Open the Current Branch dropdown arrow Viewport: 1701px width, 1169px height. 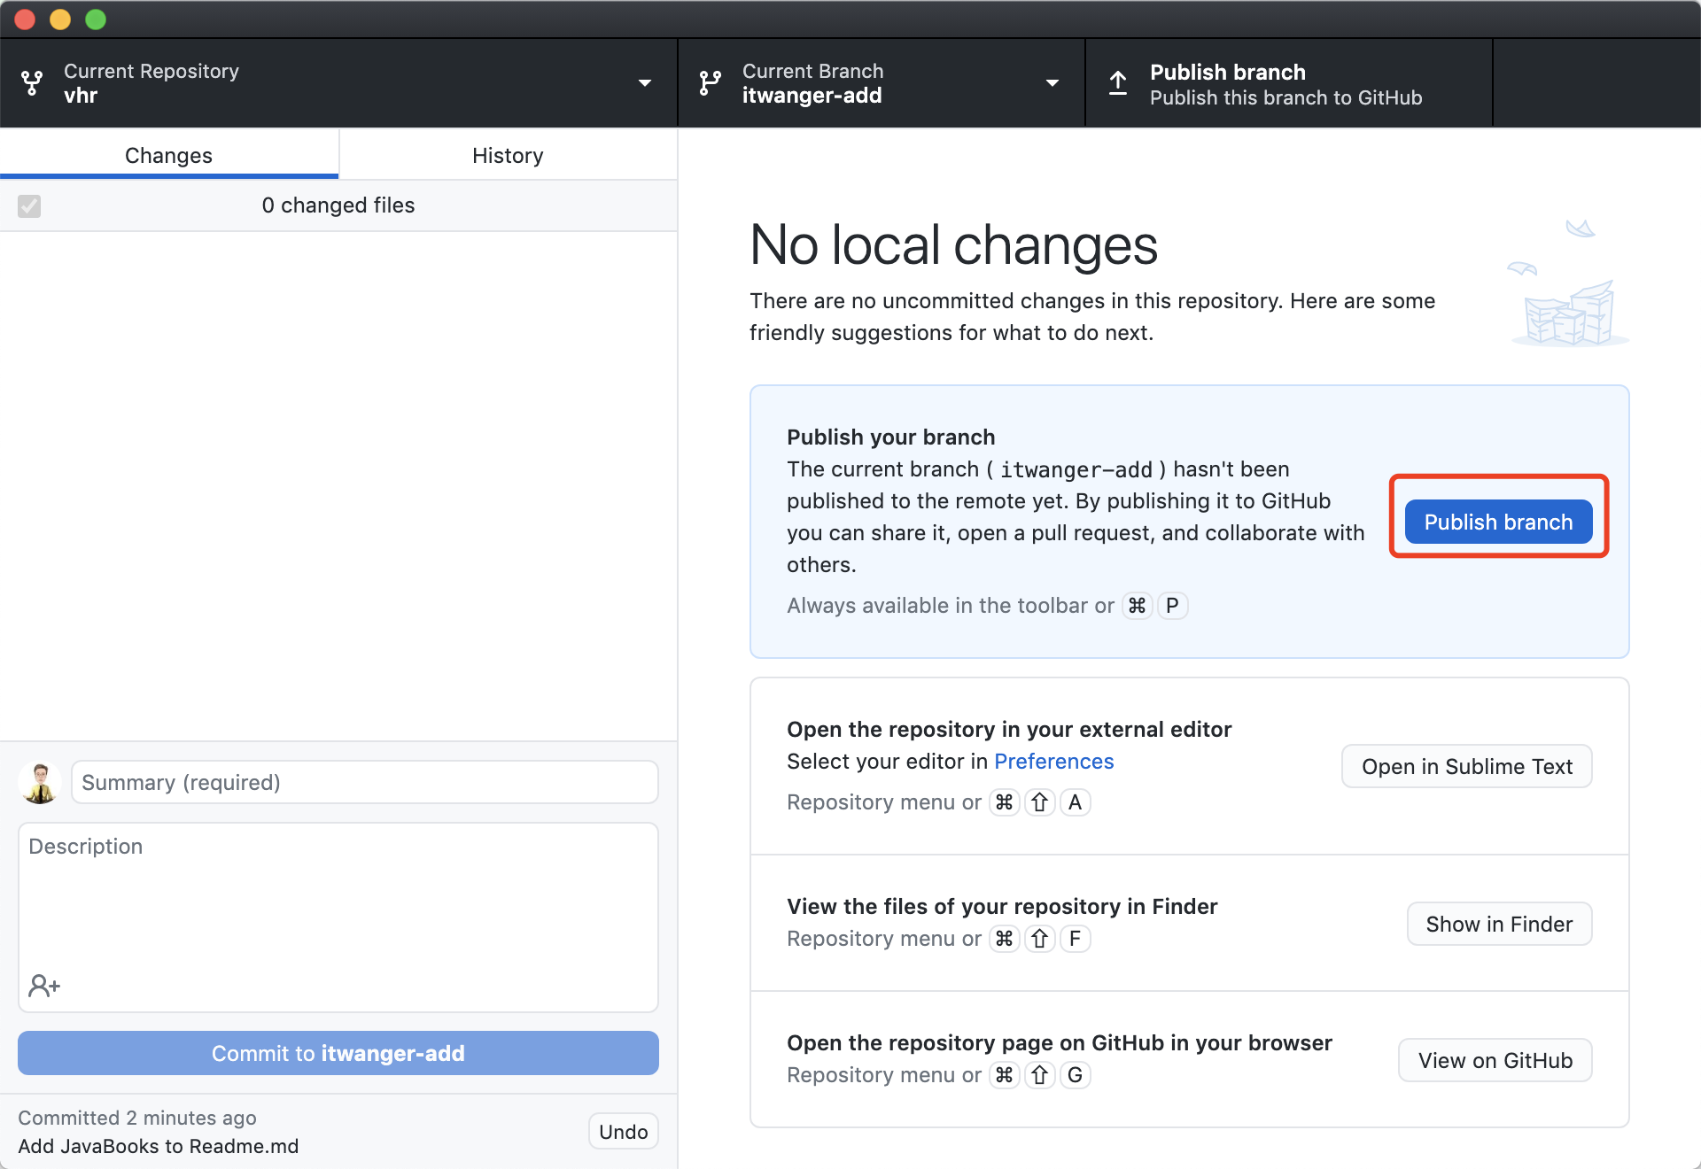pyautogui.click(x=1052, y=83)
